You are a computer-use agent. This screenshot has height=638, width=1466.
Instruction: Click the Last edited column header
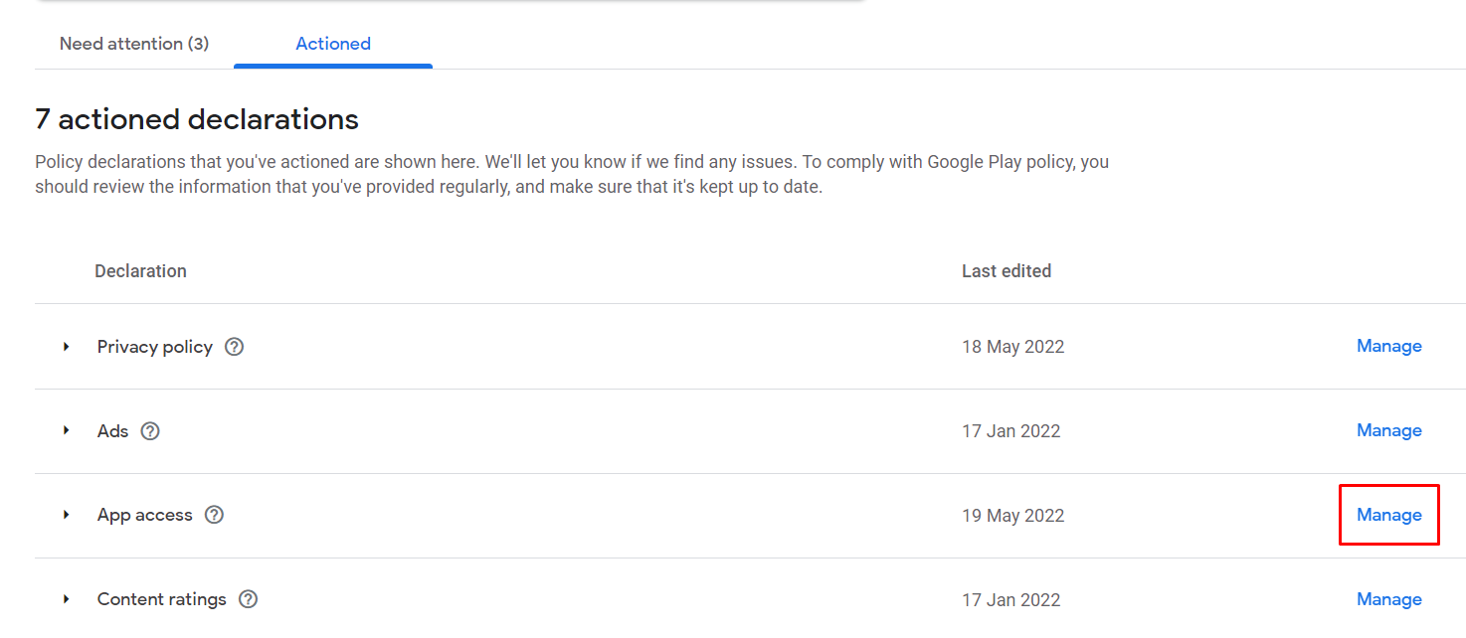point(1007,270)
